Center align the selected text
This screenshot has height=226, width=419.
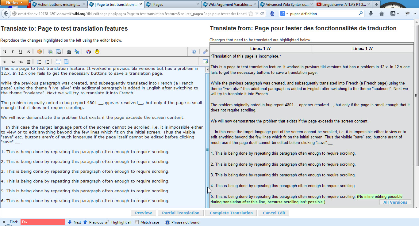(x=29, y=62)
